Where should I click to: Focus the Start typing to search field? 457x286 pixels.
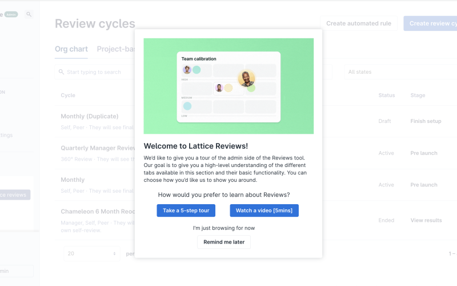95,72
